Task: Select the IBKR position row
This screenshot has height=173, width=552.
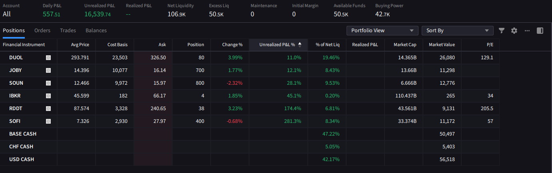Action: [x=250, y=96]
